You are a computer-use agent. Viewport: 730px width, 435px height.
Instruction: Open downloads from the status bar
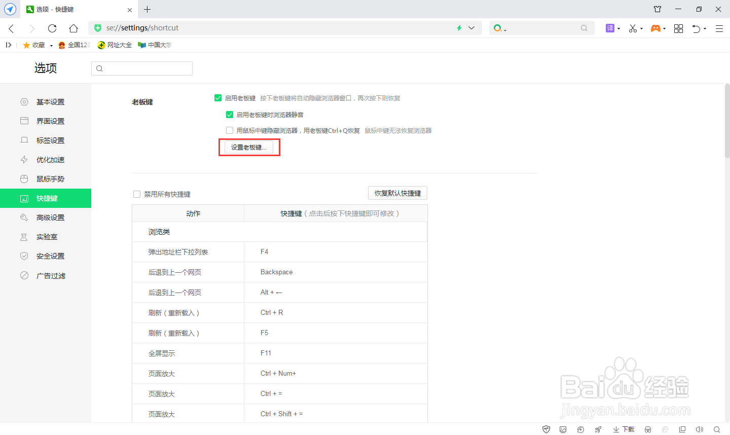click(x=624, y=429)
